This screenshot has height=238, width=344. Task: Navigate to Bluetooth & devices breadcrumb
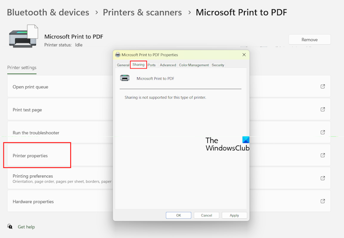48,12
